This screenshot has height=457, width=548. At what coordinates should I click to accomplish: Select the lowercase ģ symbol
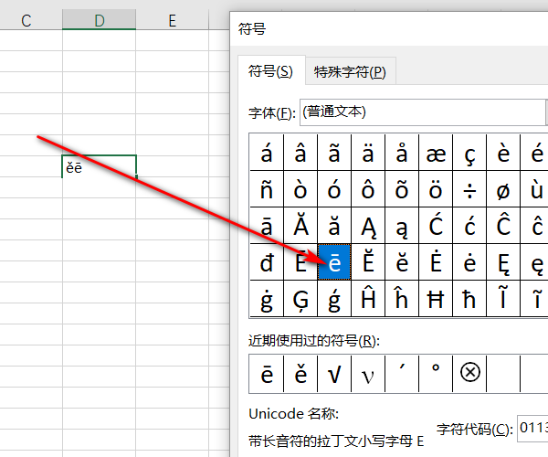[x=334, y=299]
